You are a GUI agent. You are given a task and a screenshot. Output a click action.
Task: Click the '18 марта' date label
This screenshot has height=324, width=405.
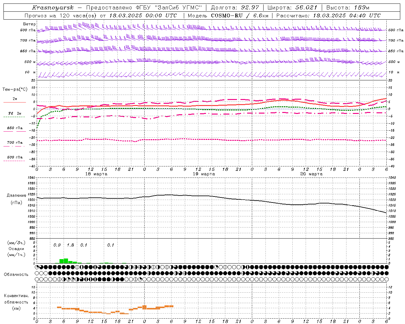(x=96, y=174)
